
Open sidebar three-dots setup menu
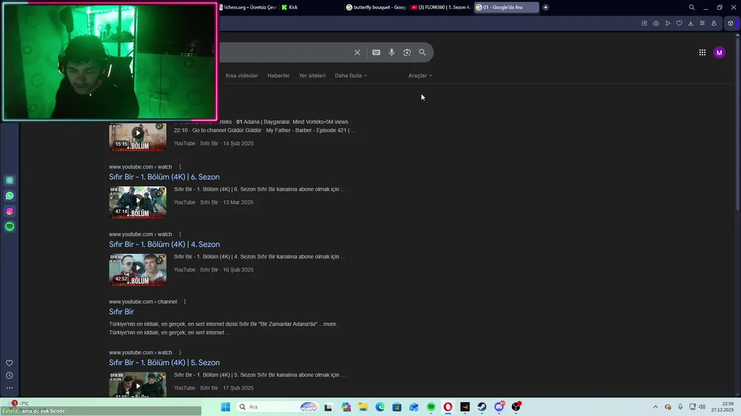[x=9, y=388]
